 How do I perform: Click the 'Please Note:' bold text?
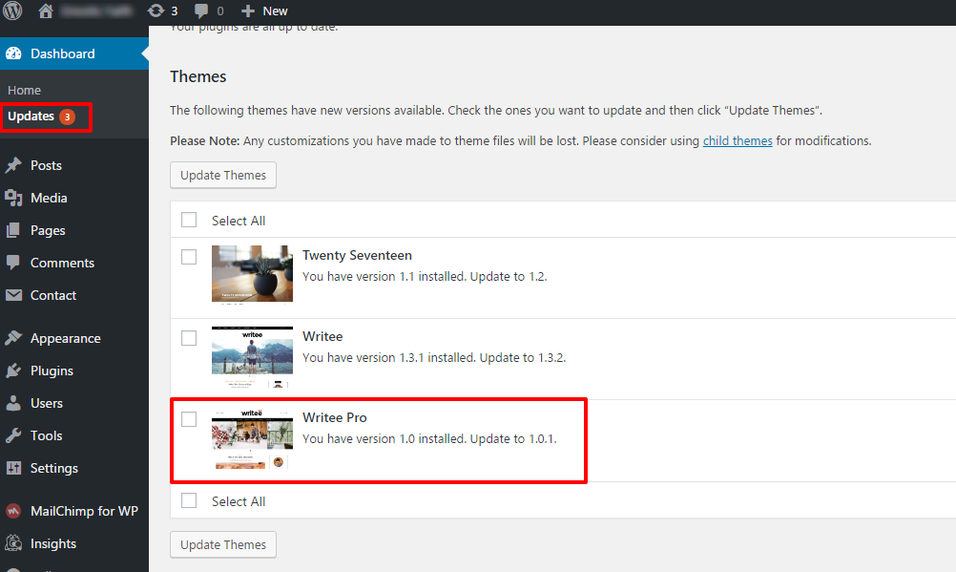205,141
